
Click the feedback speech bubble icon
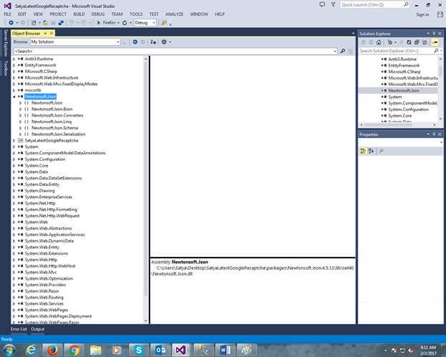click(x=322, y=4)
